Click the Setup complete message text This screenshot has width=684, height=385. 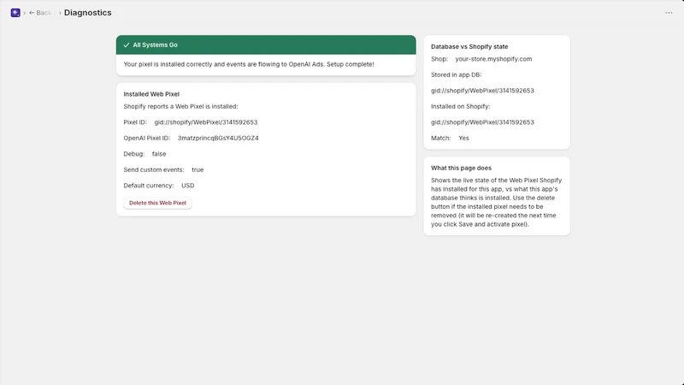pyautogui.click(x=249, y=64)
